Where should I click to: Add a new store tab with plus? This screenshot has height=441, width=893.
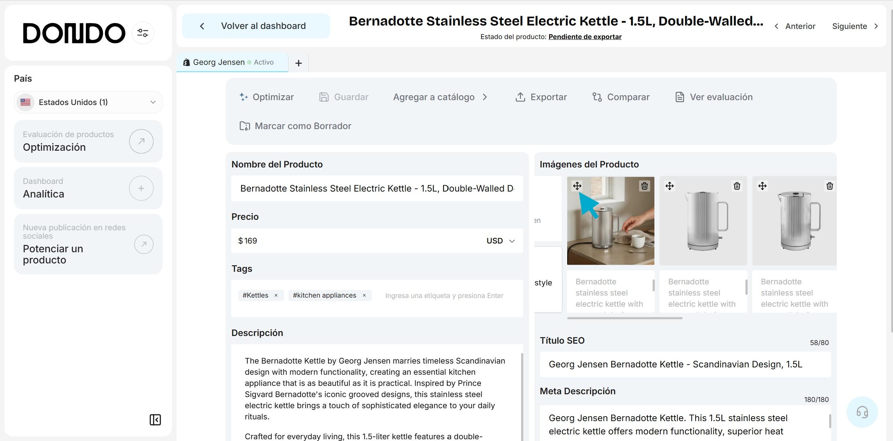point(298,63)
